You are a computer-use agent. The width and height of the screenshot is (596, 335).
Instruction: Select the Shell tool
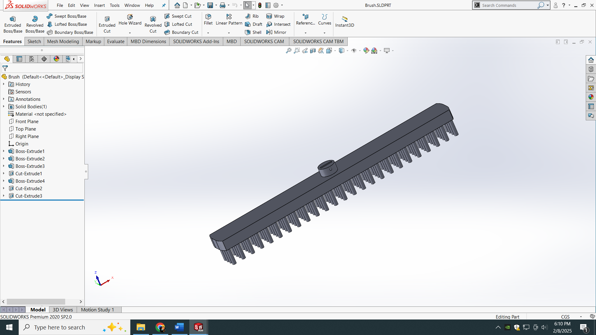(253, 32)
